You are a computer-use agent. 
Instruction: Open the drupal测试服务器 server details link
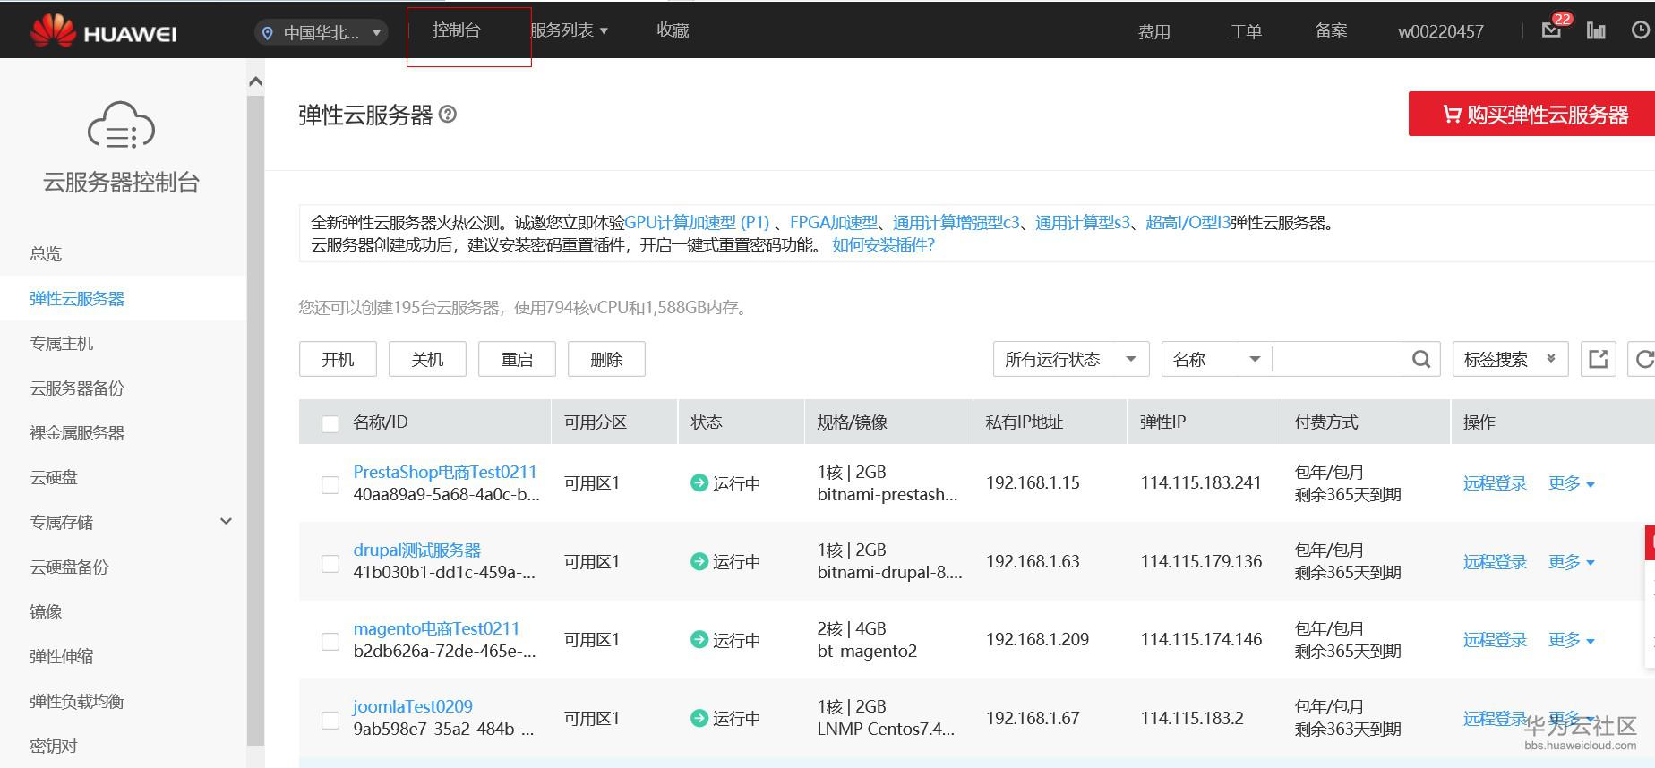[417, 550]
